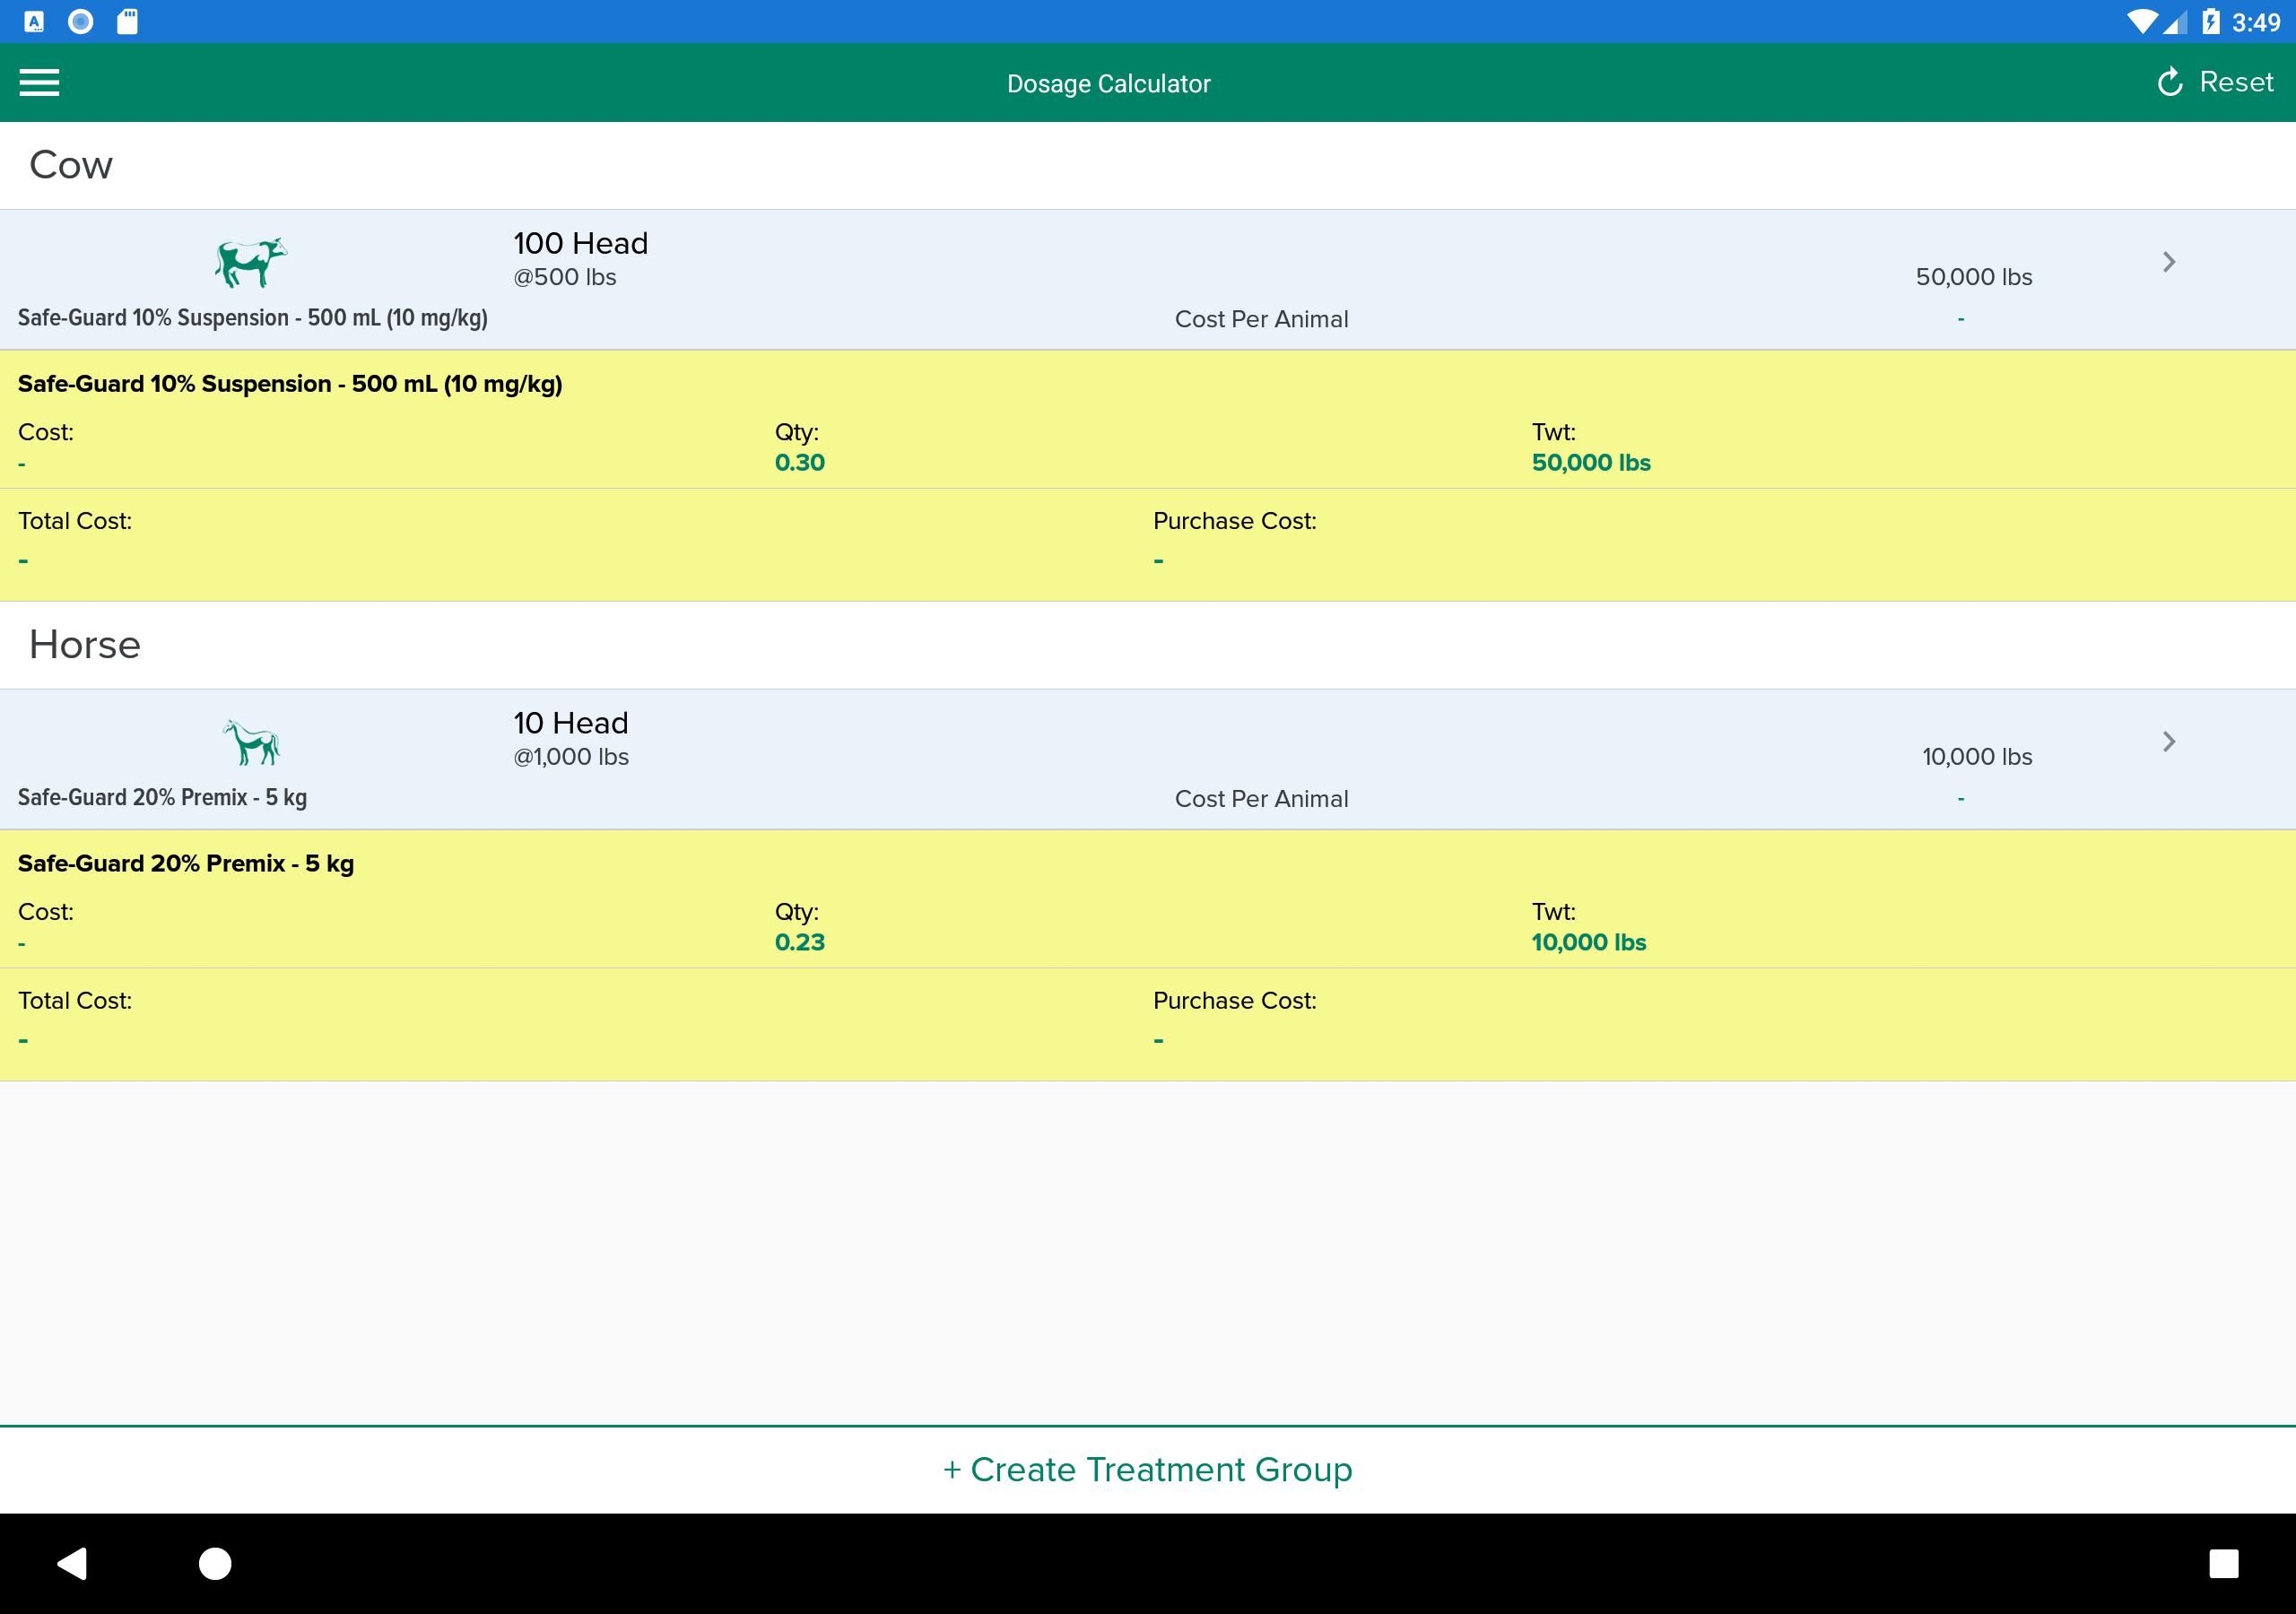Screen dimensions: 2296x1614
Task: Select the '10 Head' text
Action: click(x=570, y=723)
